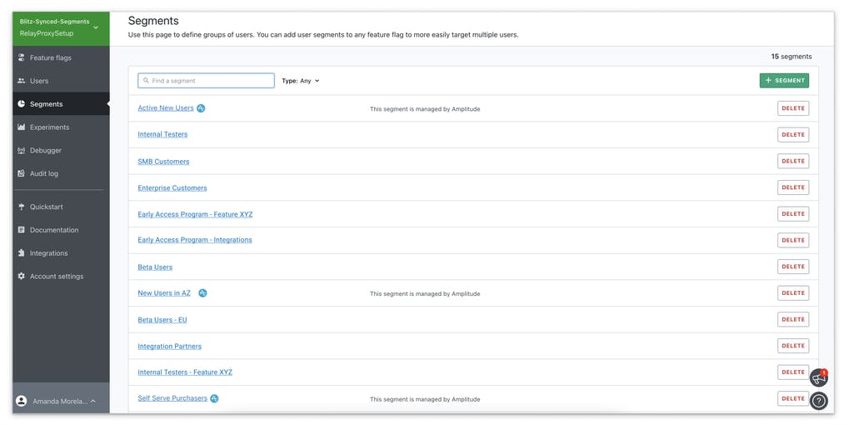Screen dimensions: 849x425
Task: Click the Integrations puzzle icon
Action: pos(21,253)
